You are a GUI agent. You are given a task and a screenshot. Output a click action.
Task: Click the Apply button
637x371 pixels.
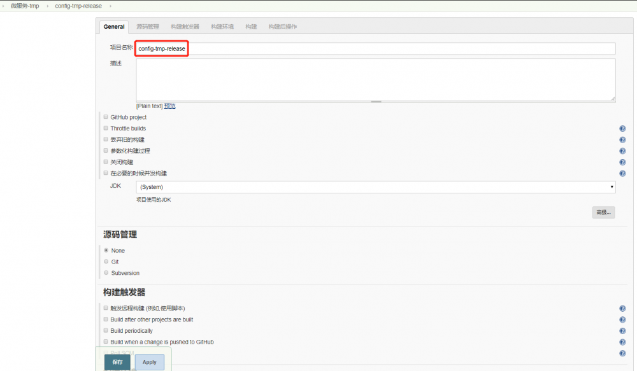coord(150,362)
